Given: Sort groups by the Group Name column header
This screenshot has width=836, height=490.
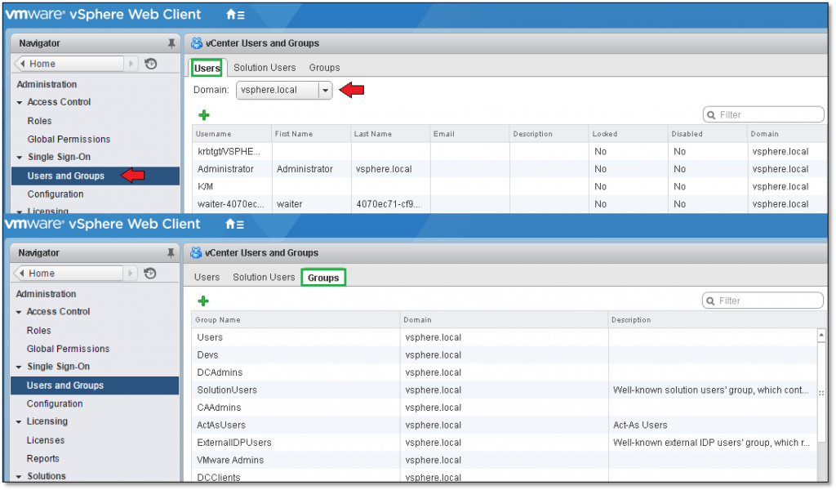Looking at the screenshot, I should click(x=296, y=320).
